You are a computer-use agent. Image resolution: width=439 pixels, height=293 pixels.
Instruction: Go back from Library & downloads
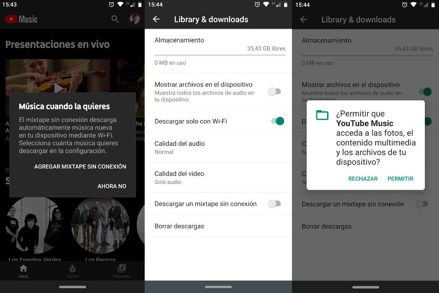coord(156,19)
